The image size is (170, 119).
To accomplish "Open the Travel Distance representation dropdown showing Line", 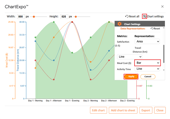I will pos(129,57).
